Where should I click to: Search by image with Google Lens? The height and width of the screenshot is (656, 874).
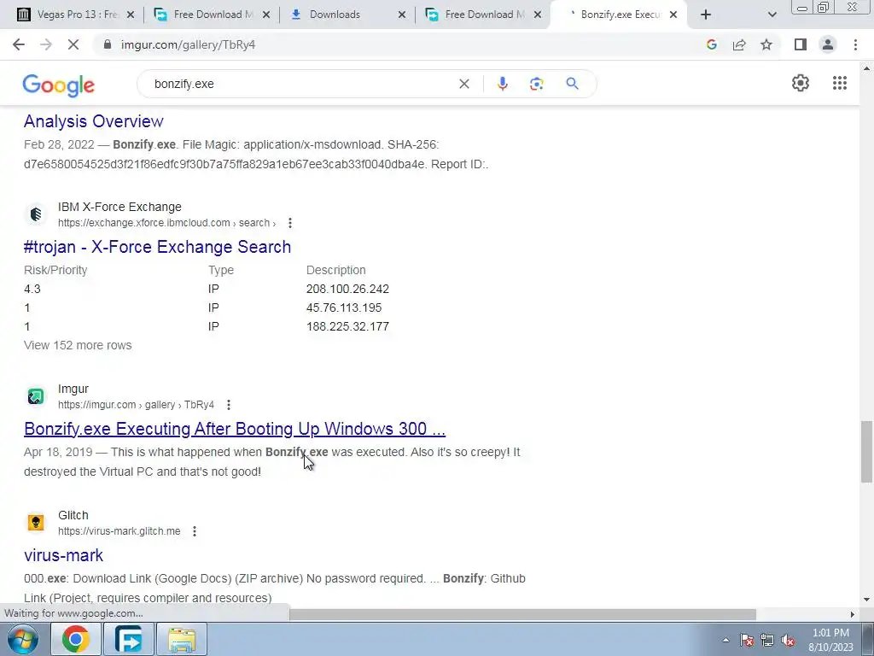536,84
